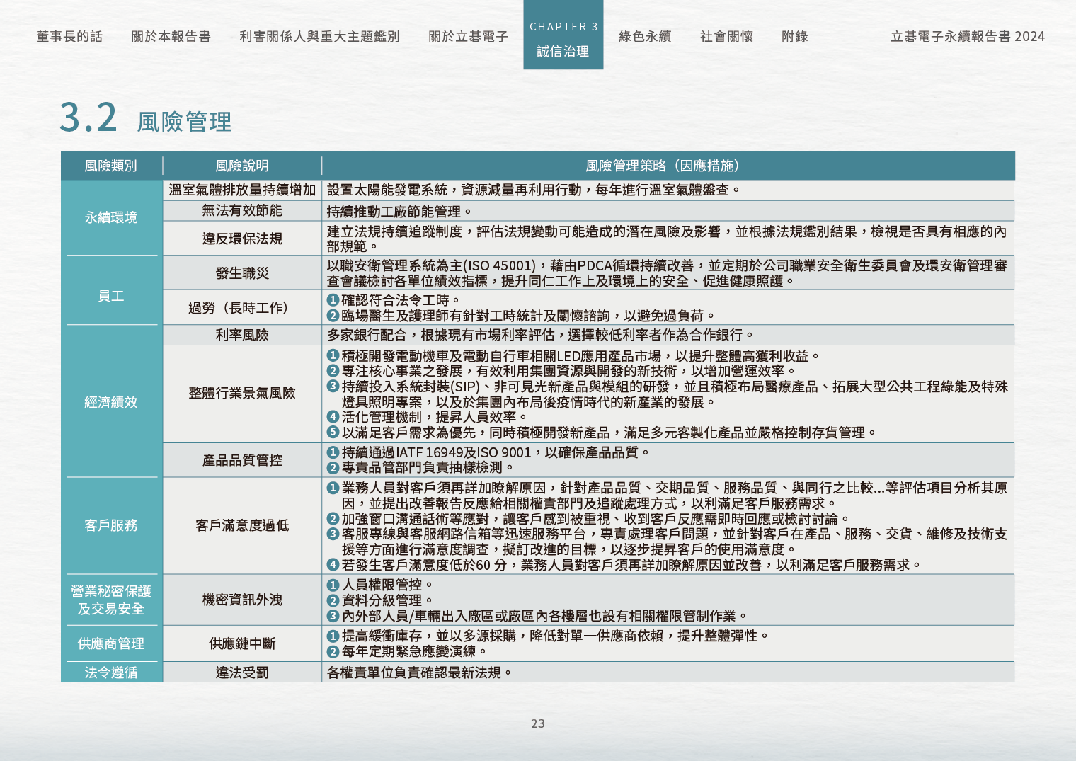Click the 3.2 風險管理 section heading
1076x761 pixels.
click(145, 118)
